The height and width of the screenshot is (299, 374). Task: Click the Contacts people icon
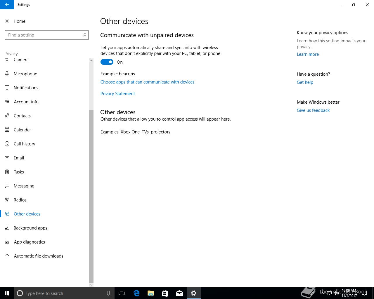[7, 116]
